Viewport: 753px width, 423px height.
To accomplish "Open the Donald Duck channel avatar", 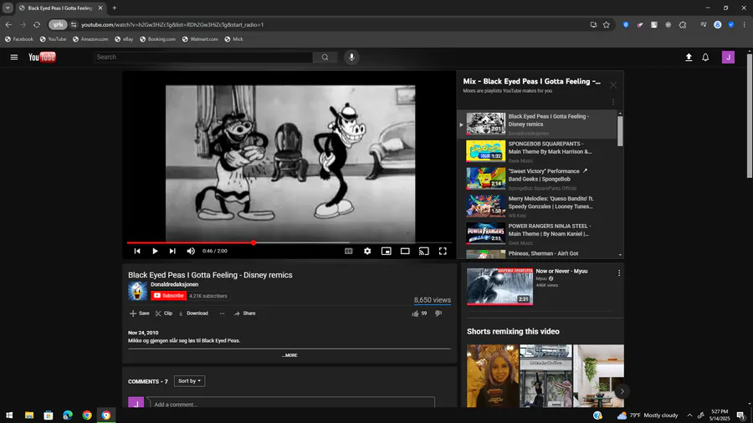I will [137, 291].
